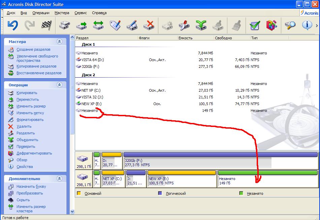
Task: Click the Емкость column header
Action: 196,38
